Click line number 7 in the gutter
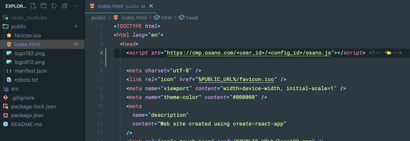This screenshot has height=141, width=410. (x=101, y=79)
